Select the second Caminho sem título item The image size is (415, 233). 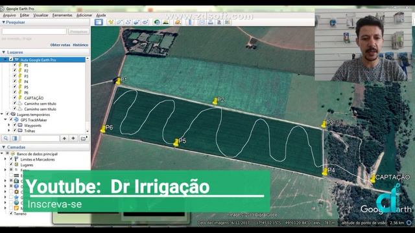pos(40,109)
